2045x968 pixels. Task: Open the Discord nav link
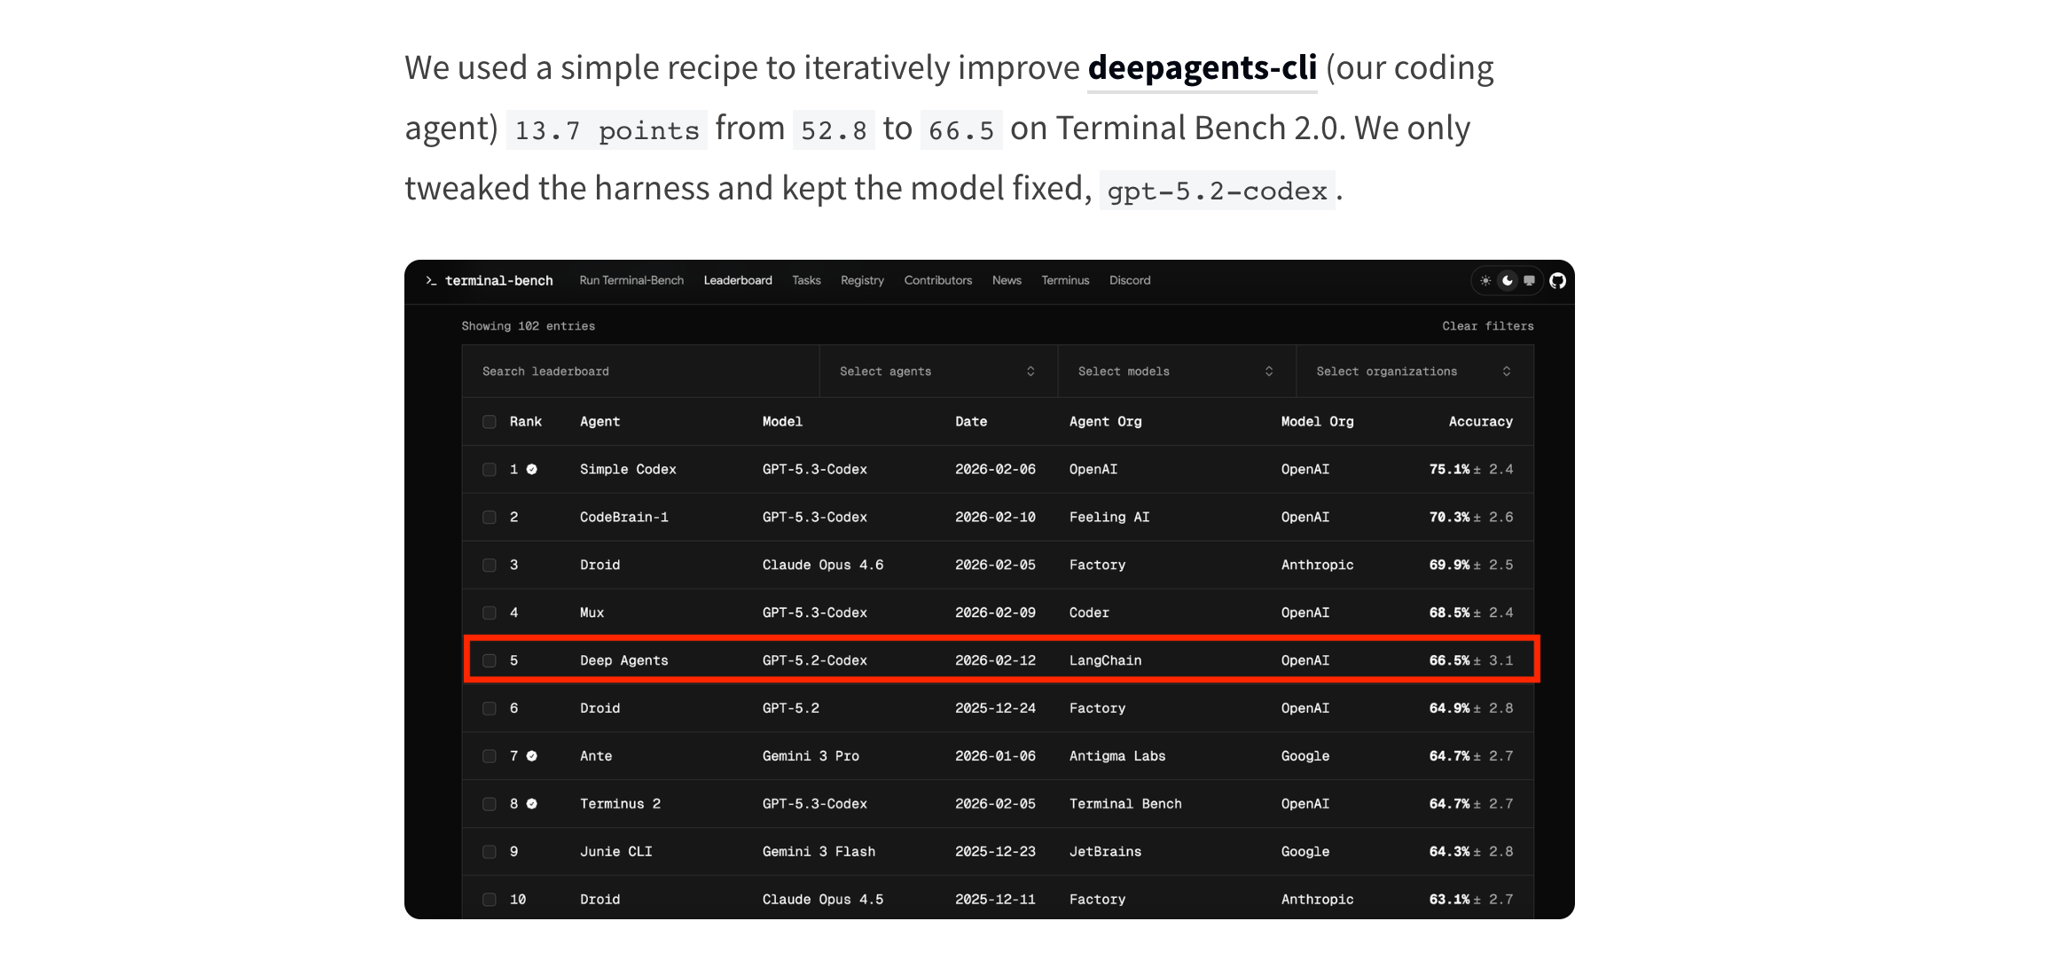[x=1130, y=281]
